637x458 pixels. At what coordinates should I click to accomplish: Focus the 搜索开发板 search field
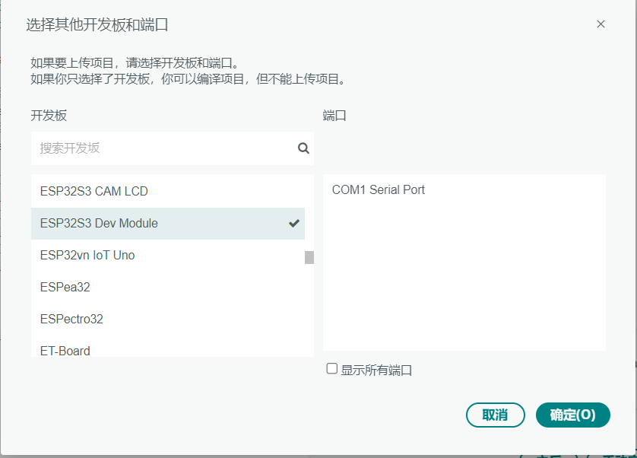point(173,148)
